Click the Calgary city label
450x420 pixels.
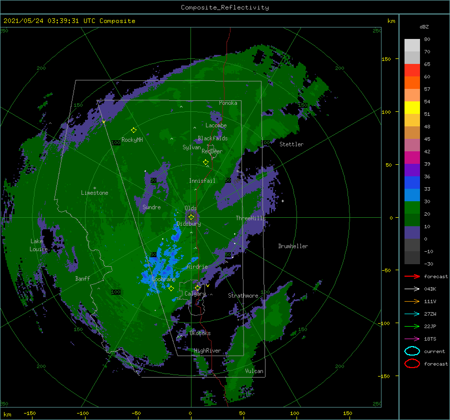[x=195, y=294]
